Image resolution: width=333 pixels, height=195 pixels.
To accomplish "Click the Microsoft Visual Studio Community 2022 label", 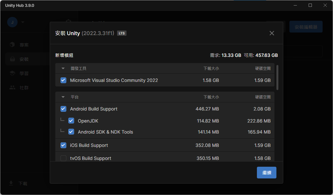I will [114, 80].
